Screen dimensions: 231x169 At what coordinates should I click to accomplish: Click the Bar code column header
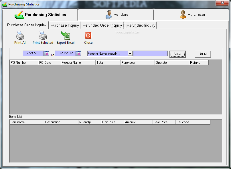click(x=193, y=122)
